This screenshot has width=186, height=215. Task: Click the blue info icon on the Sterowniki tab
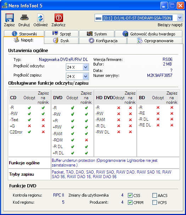pos(15,34)
